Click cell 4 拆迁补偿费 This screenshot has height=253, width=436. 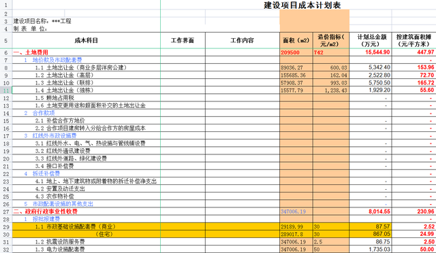[87, 173]
